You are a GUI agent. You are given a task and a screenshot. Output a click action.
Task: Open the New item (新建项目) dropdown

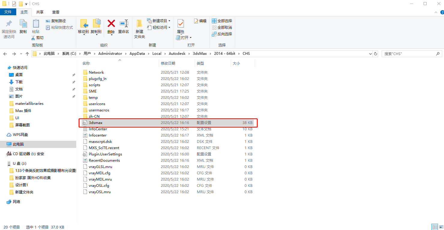(159, 21)
